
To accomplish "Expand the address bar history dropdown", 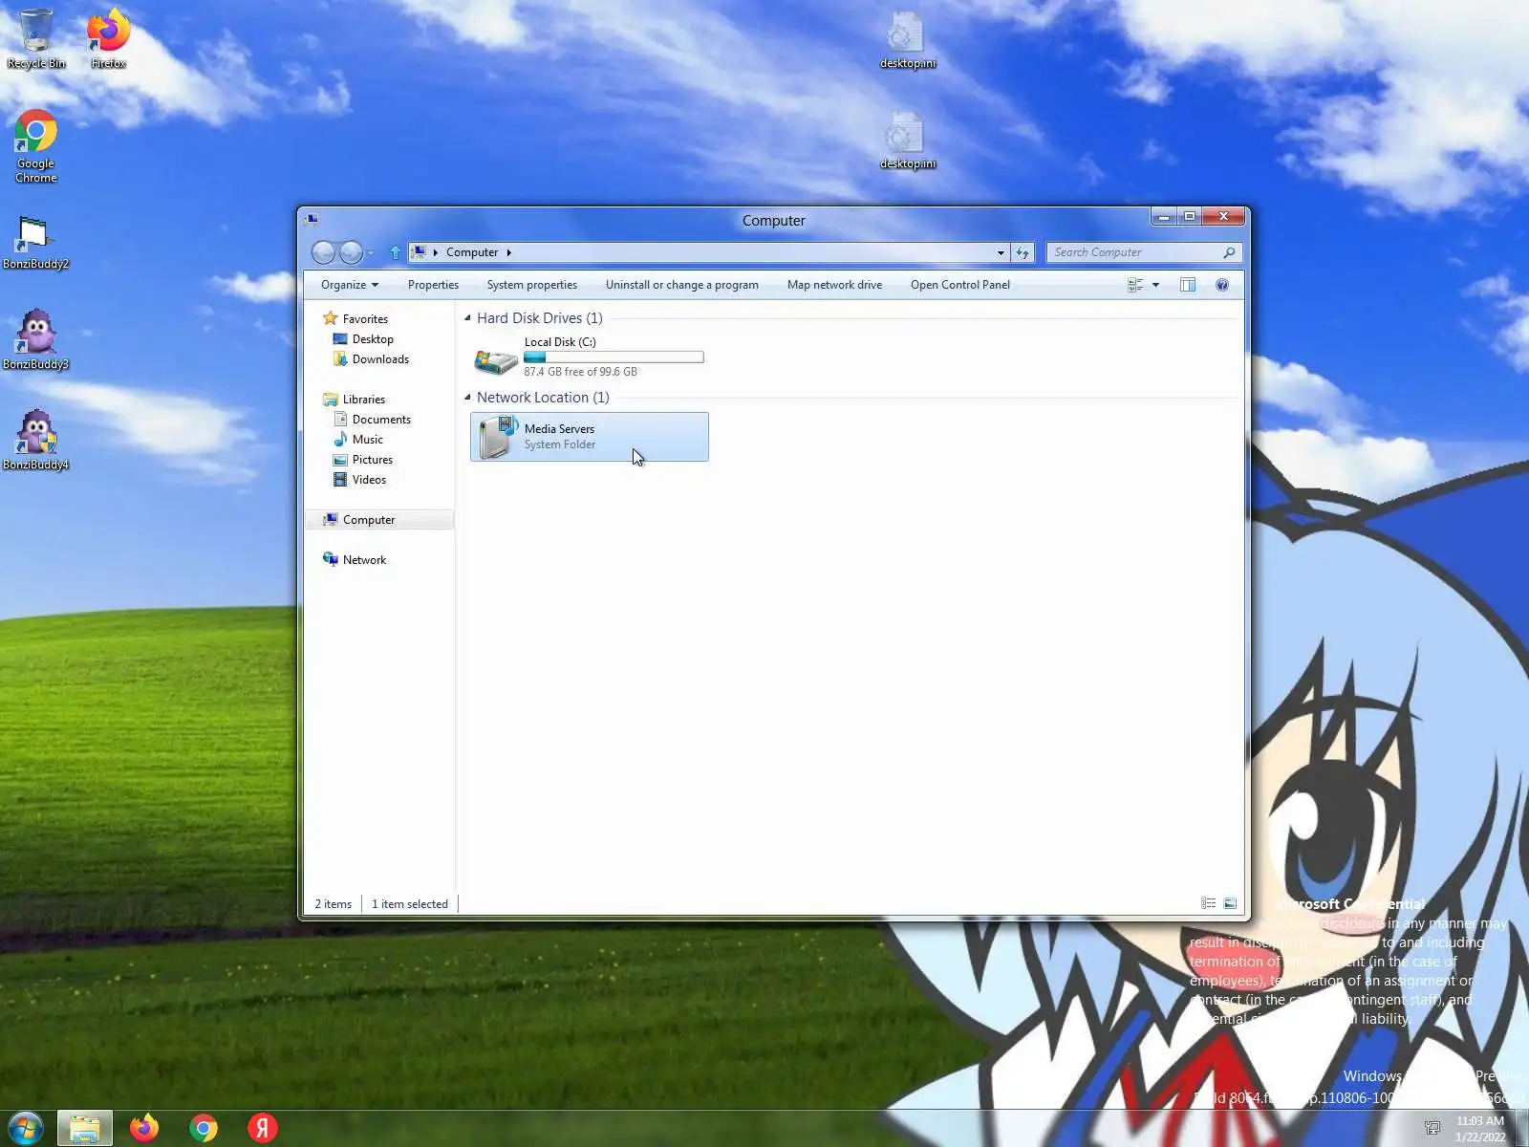I will pos(1001,252).
